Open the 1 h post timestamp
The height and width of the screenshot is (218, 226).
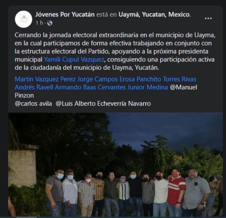click(39, 23)
